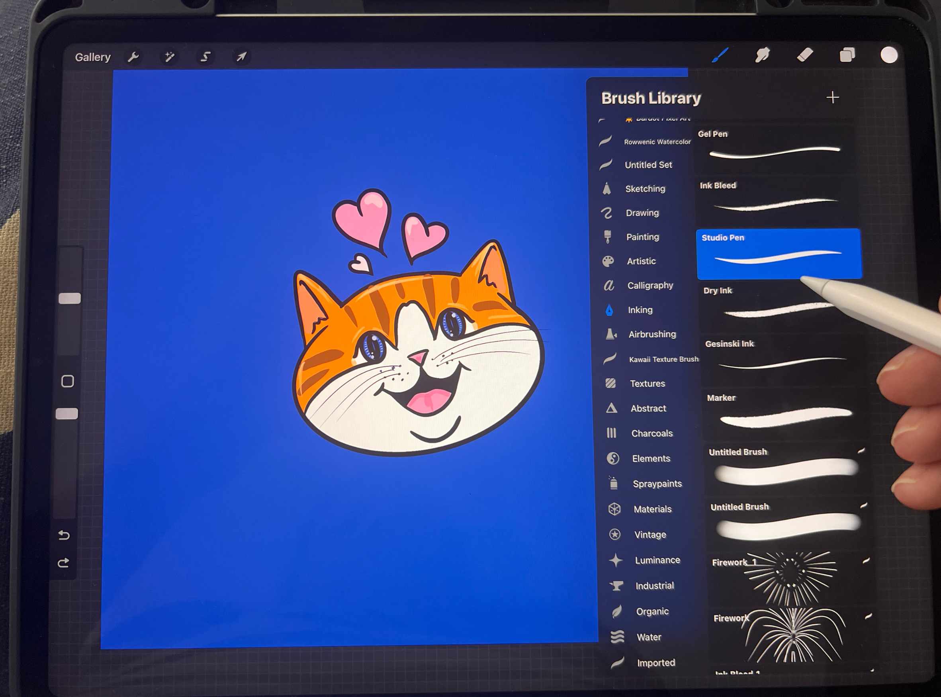Select the Transform arrow tool
The height and width of the screenshot is (697, 941).
click(x=241, y=56)
